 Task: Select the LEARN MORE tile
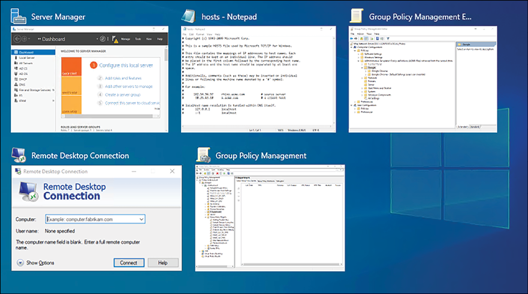(x=71, y=104)
